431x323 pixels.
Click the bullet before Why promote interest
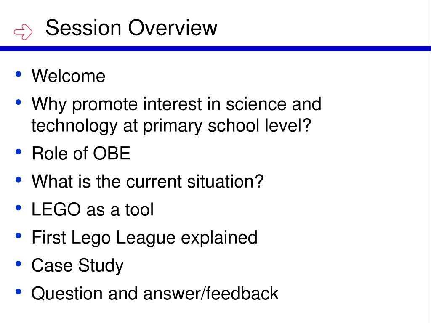[x=19, y=102]
